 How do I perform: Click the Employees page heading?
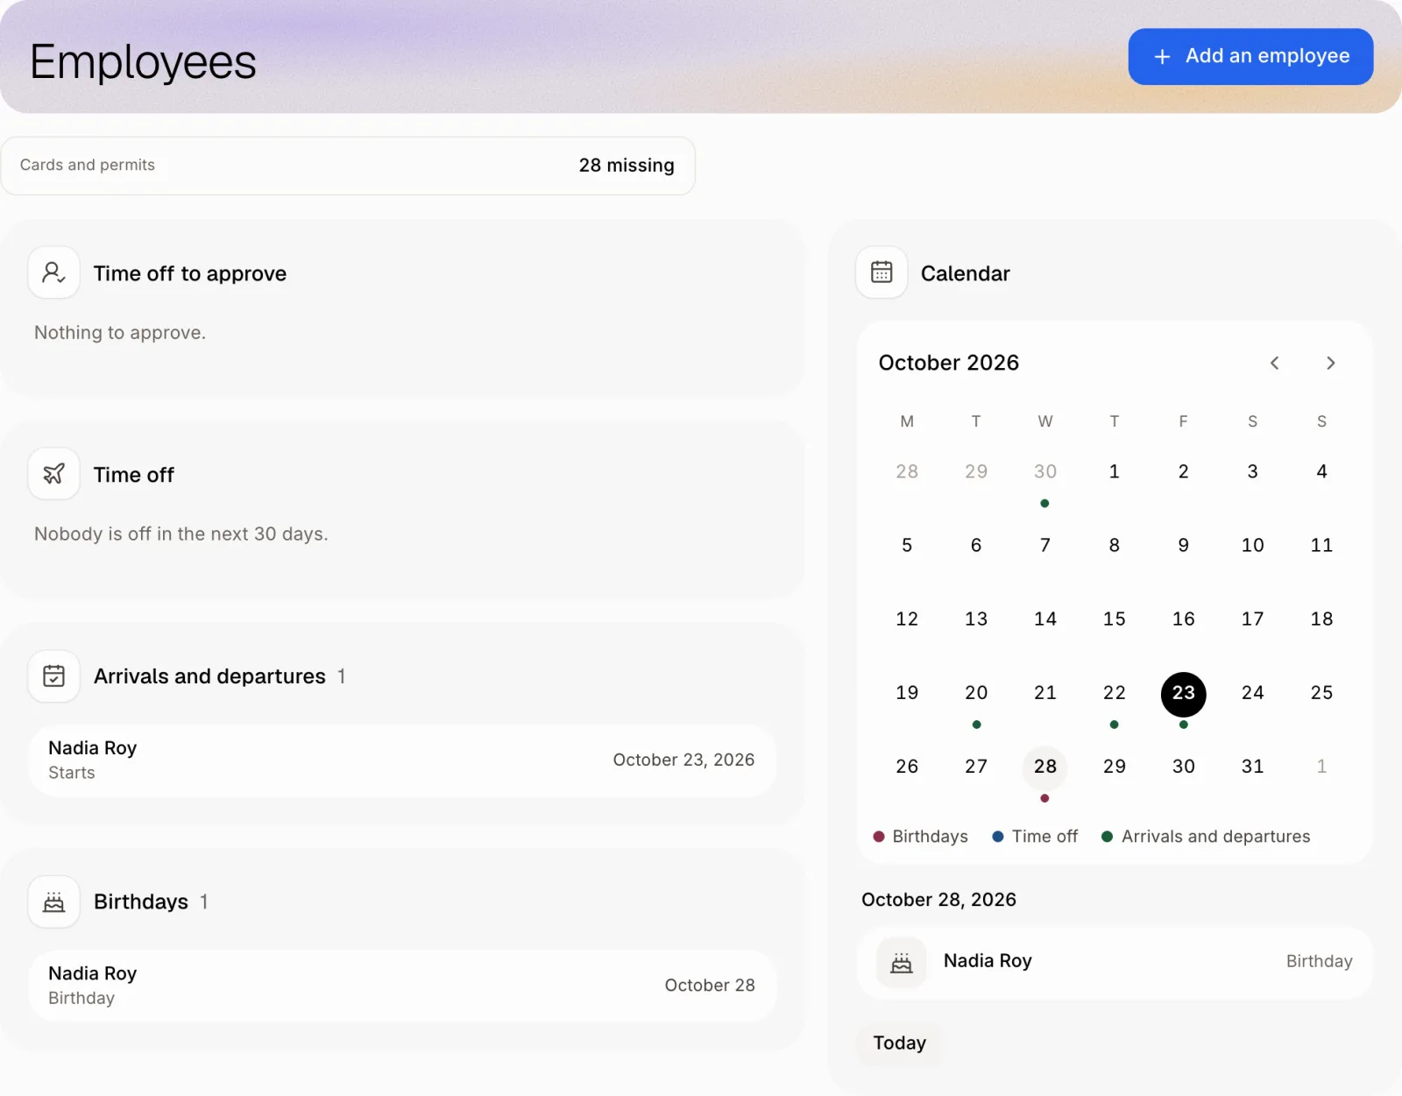point(143,62)
